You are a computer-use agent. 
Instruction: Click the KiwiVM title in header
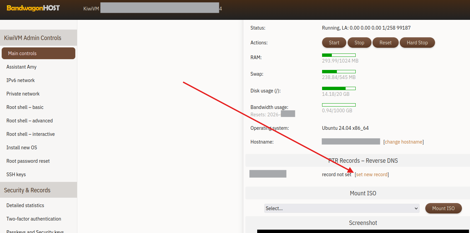[x=91, y=9]
